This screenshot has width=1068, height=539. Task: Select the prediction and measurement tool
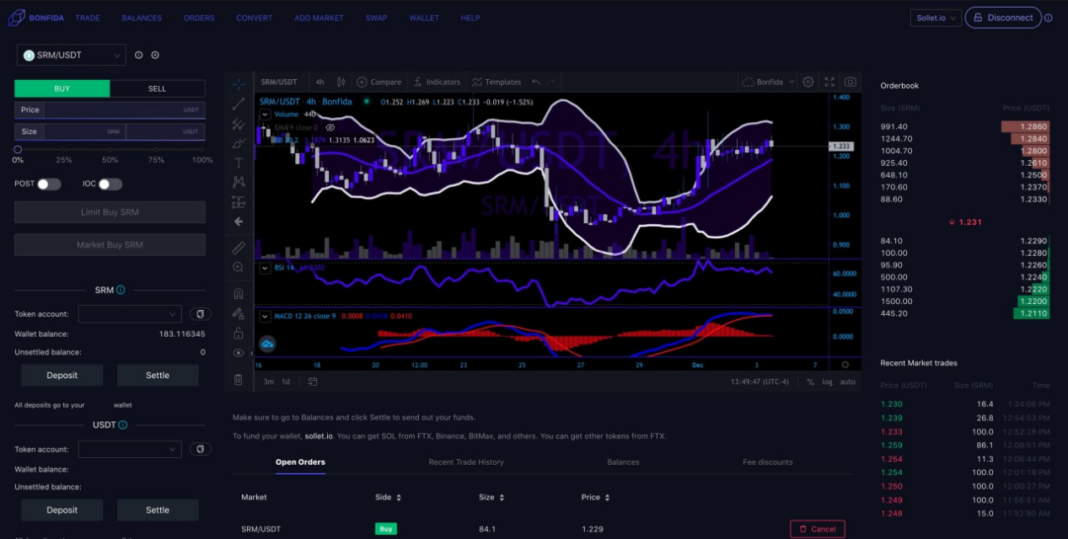[239, 202]
